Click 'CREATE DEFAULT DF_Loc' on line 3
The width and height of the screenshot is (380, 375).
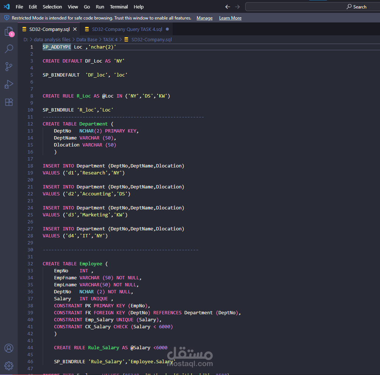tap(73, 61)
